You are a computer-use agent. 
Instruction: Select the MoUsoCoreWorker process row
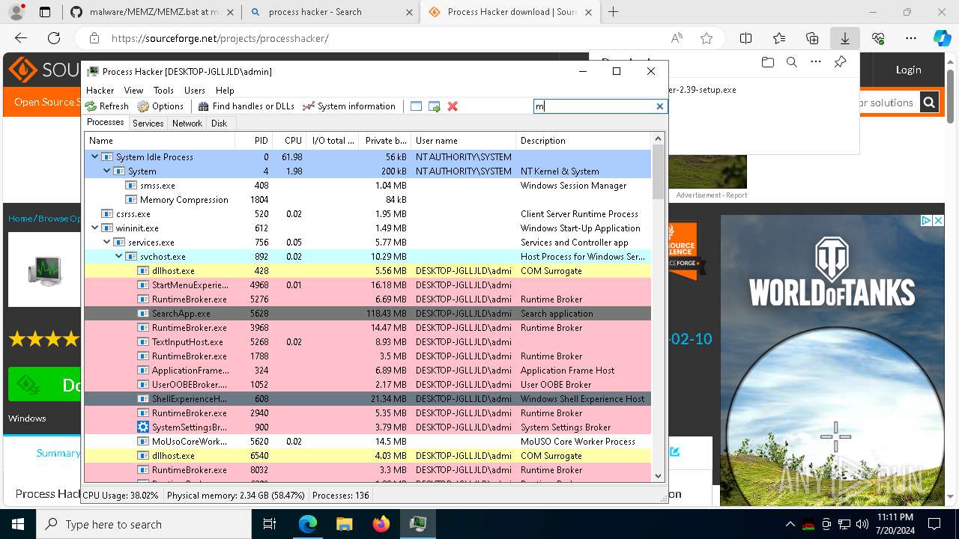368,442
